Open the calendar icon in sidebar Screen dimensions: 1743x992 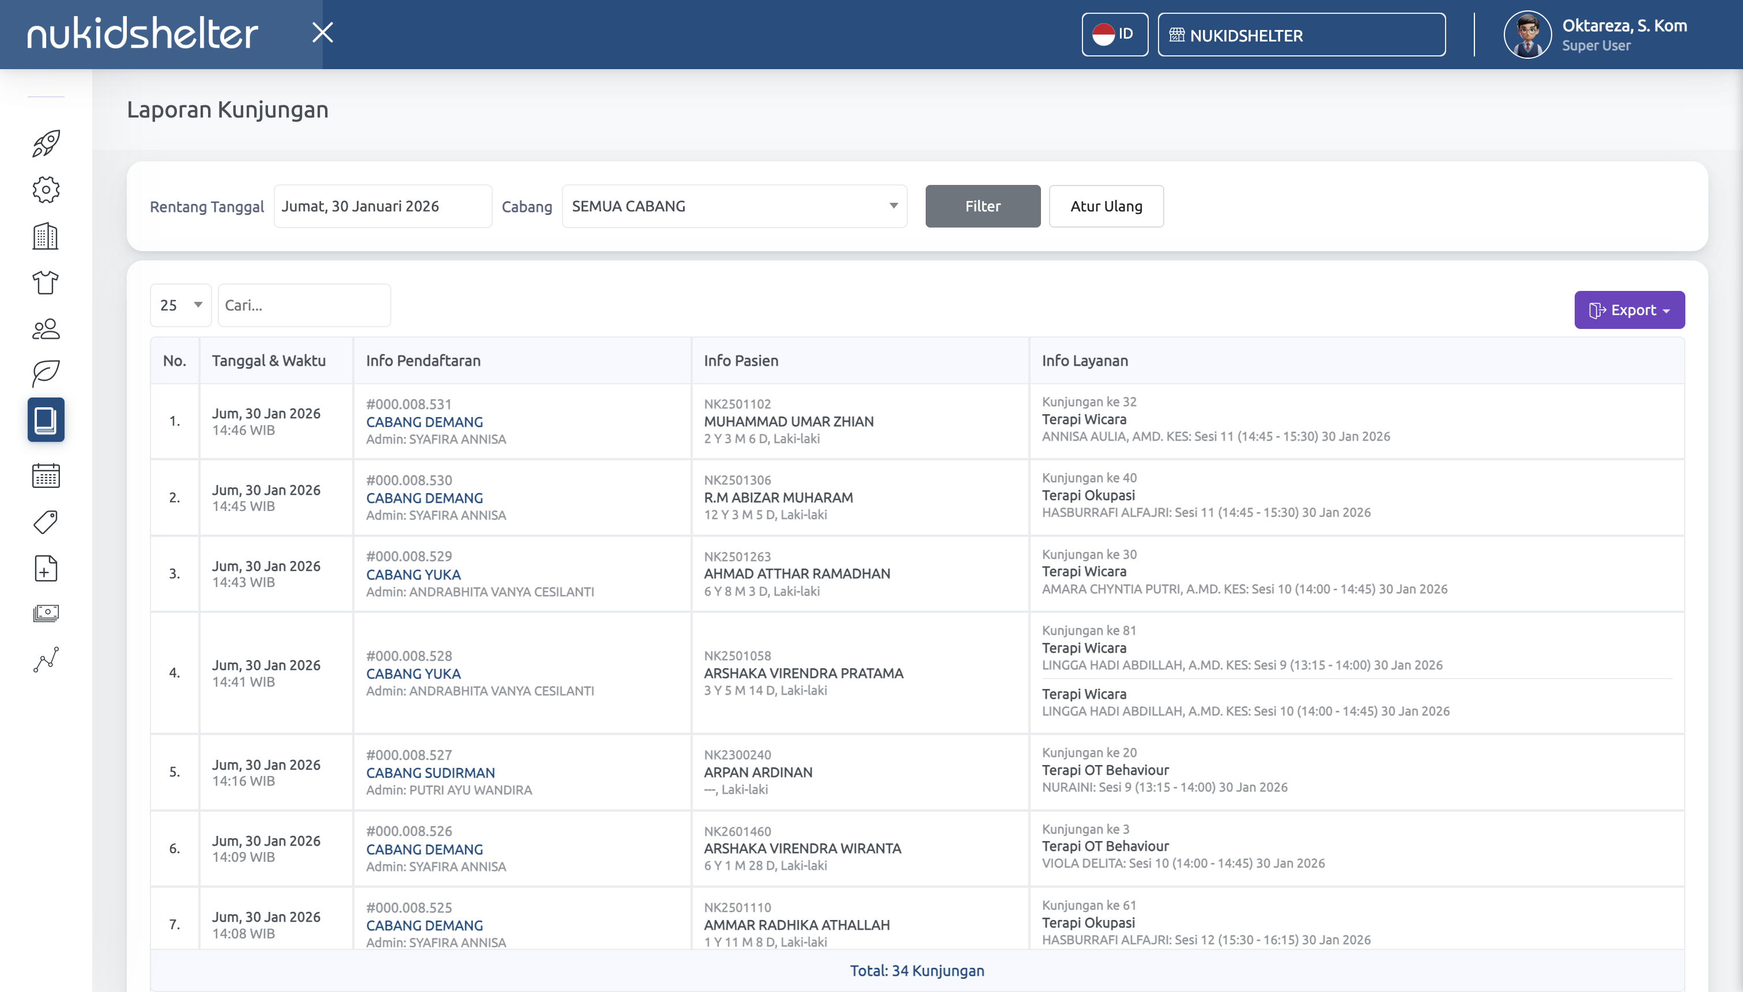coord(46,476)
